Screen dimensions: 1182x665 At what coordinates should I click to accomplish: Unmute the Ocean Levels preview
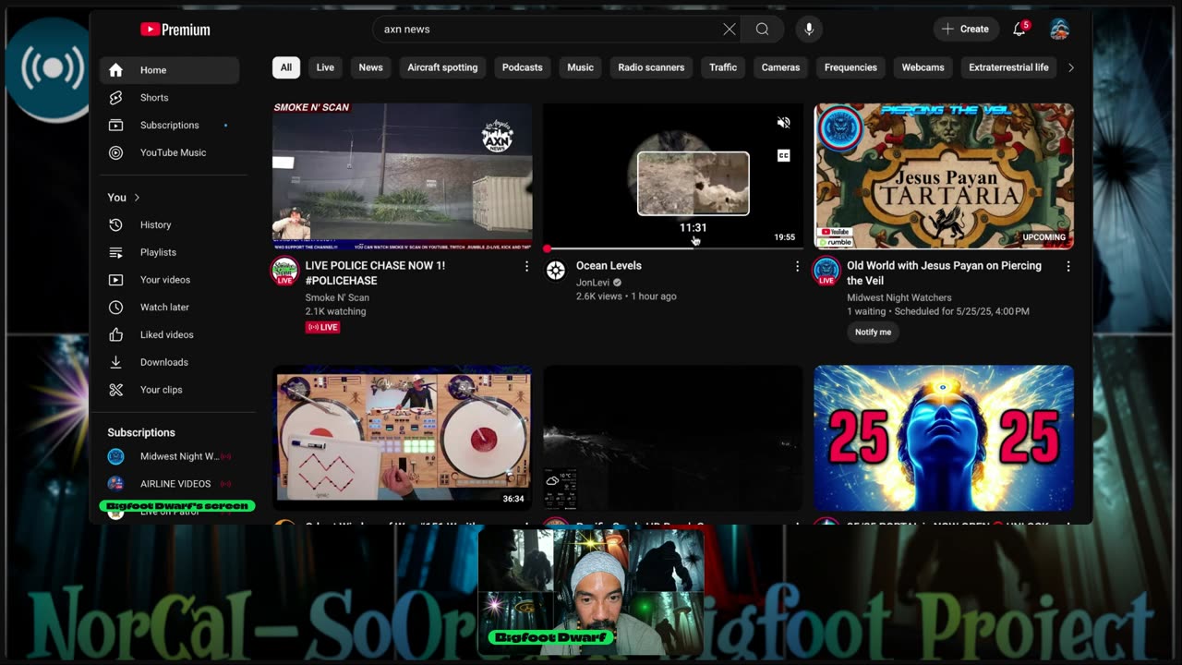pyautogui.click(x=783, y=123)
